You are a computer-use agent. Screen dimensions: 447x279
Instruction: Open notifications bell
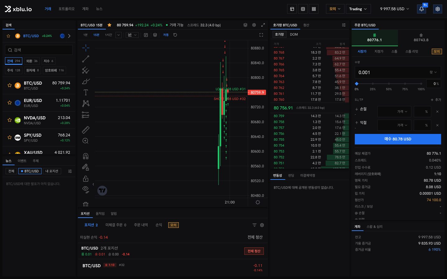[422, 9]
